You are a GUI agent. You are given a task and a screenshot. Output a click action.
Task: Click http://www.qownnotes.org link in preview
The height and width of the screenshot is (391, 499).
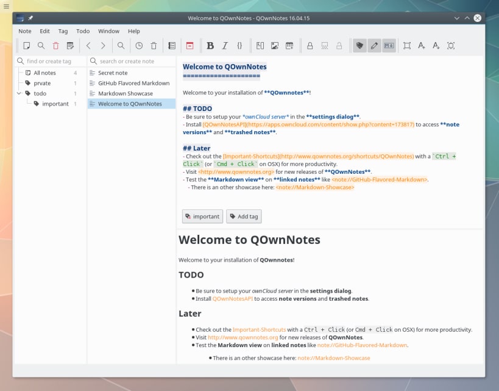point(243,337)
